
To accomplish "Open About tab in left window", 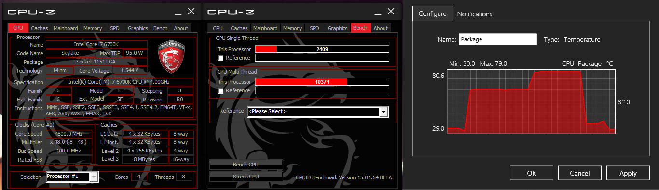I will [181, 28].
